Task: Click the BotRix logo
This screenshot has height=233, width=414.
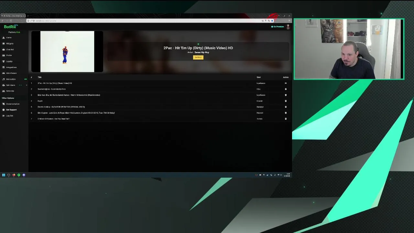Action: 10,27
